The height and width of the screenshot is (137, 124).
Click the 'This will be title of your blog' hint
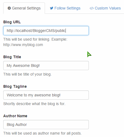tap(27, 74)
